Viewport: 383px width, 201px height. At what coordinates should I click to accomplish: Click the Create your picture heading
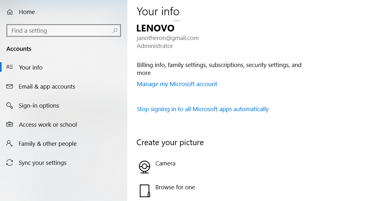170,143
